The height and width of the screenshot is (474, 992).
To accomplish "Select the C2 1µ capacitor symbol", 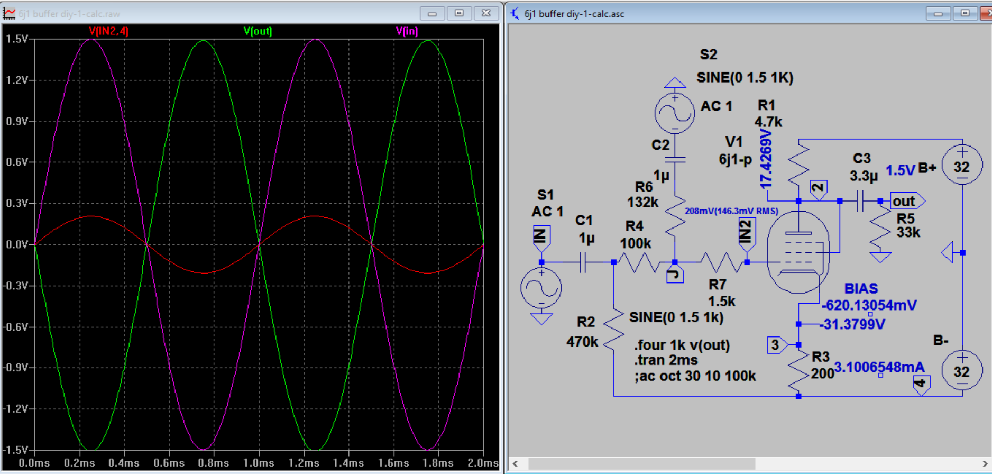I will (x=675, y=159).
